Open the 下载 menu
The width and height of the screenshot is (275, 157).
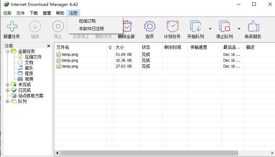[34, 13]
